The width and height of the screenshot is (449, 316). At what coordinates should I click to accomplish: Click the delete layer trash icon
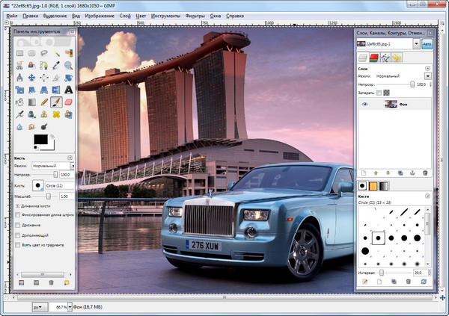click(x=425, y=173)
